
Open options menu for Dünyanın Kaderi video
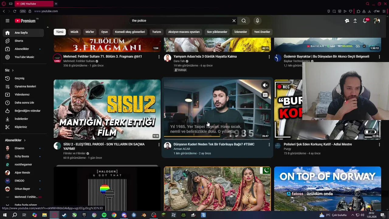tap(269, 145)
